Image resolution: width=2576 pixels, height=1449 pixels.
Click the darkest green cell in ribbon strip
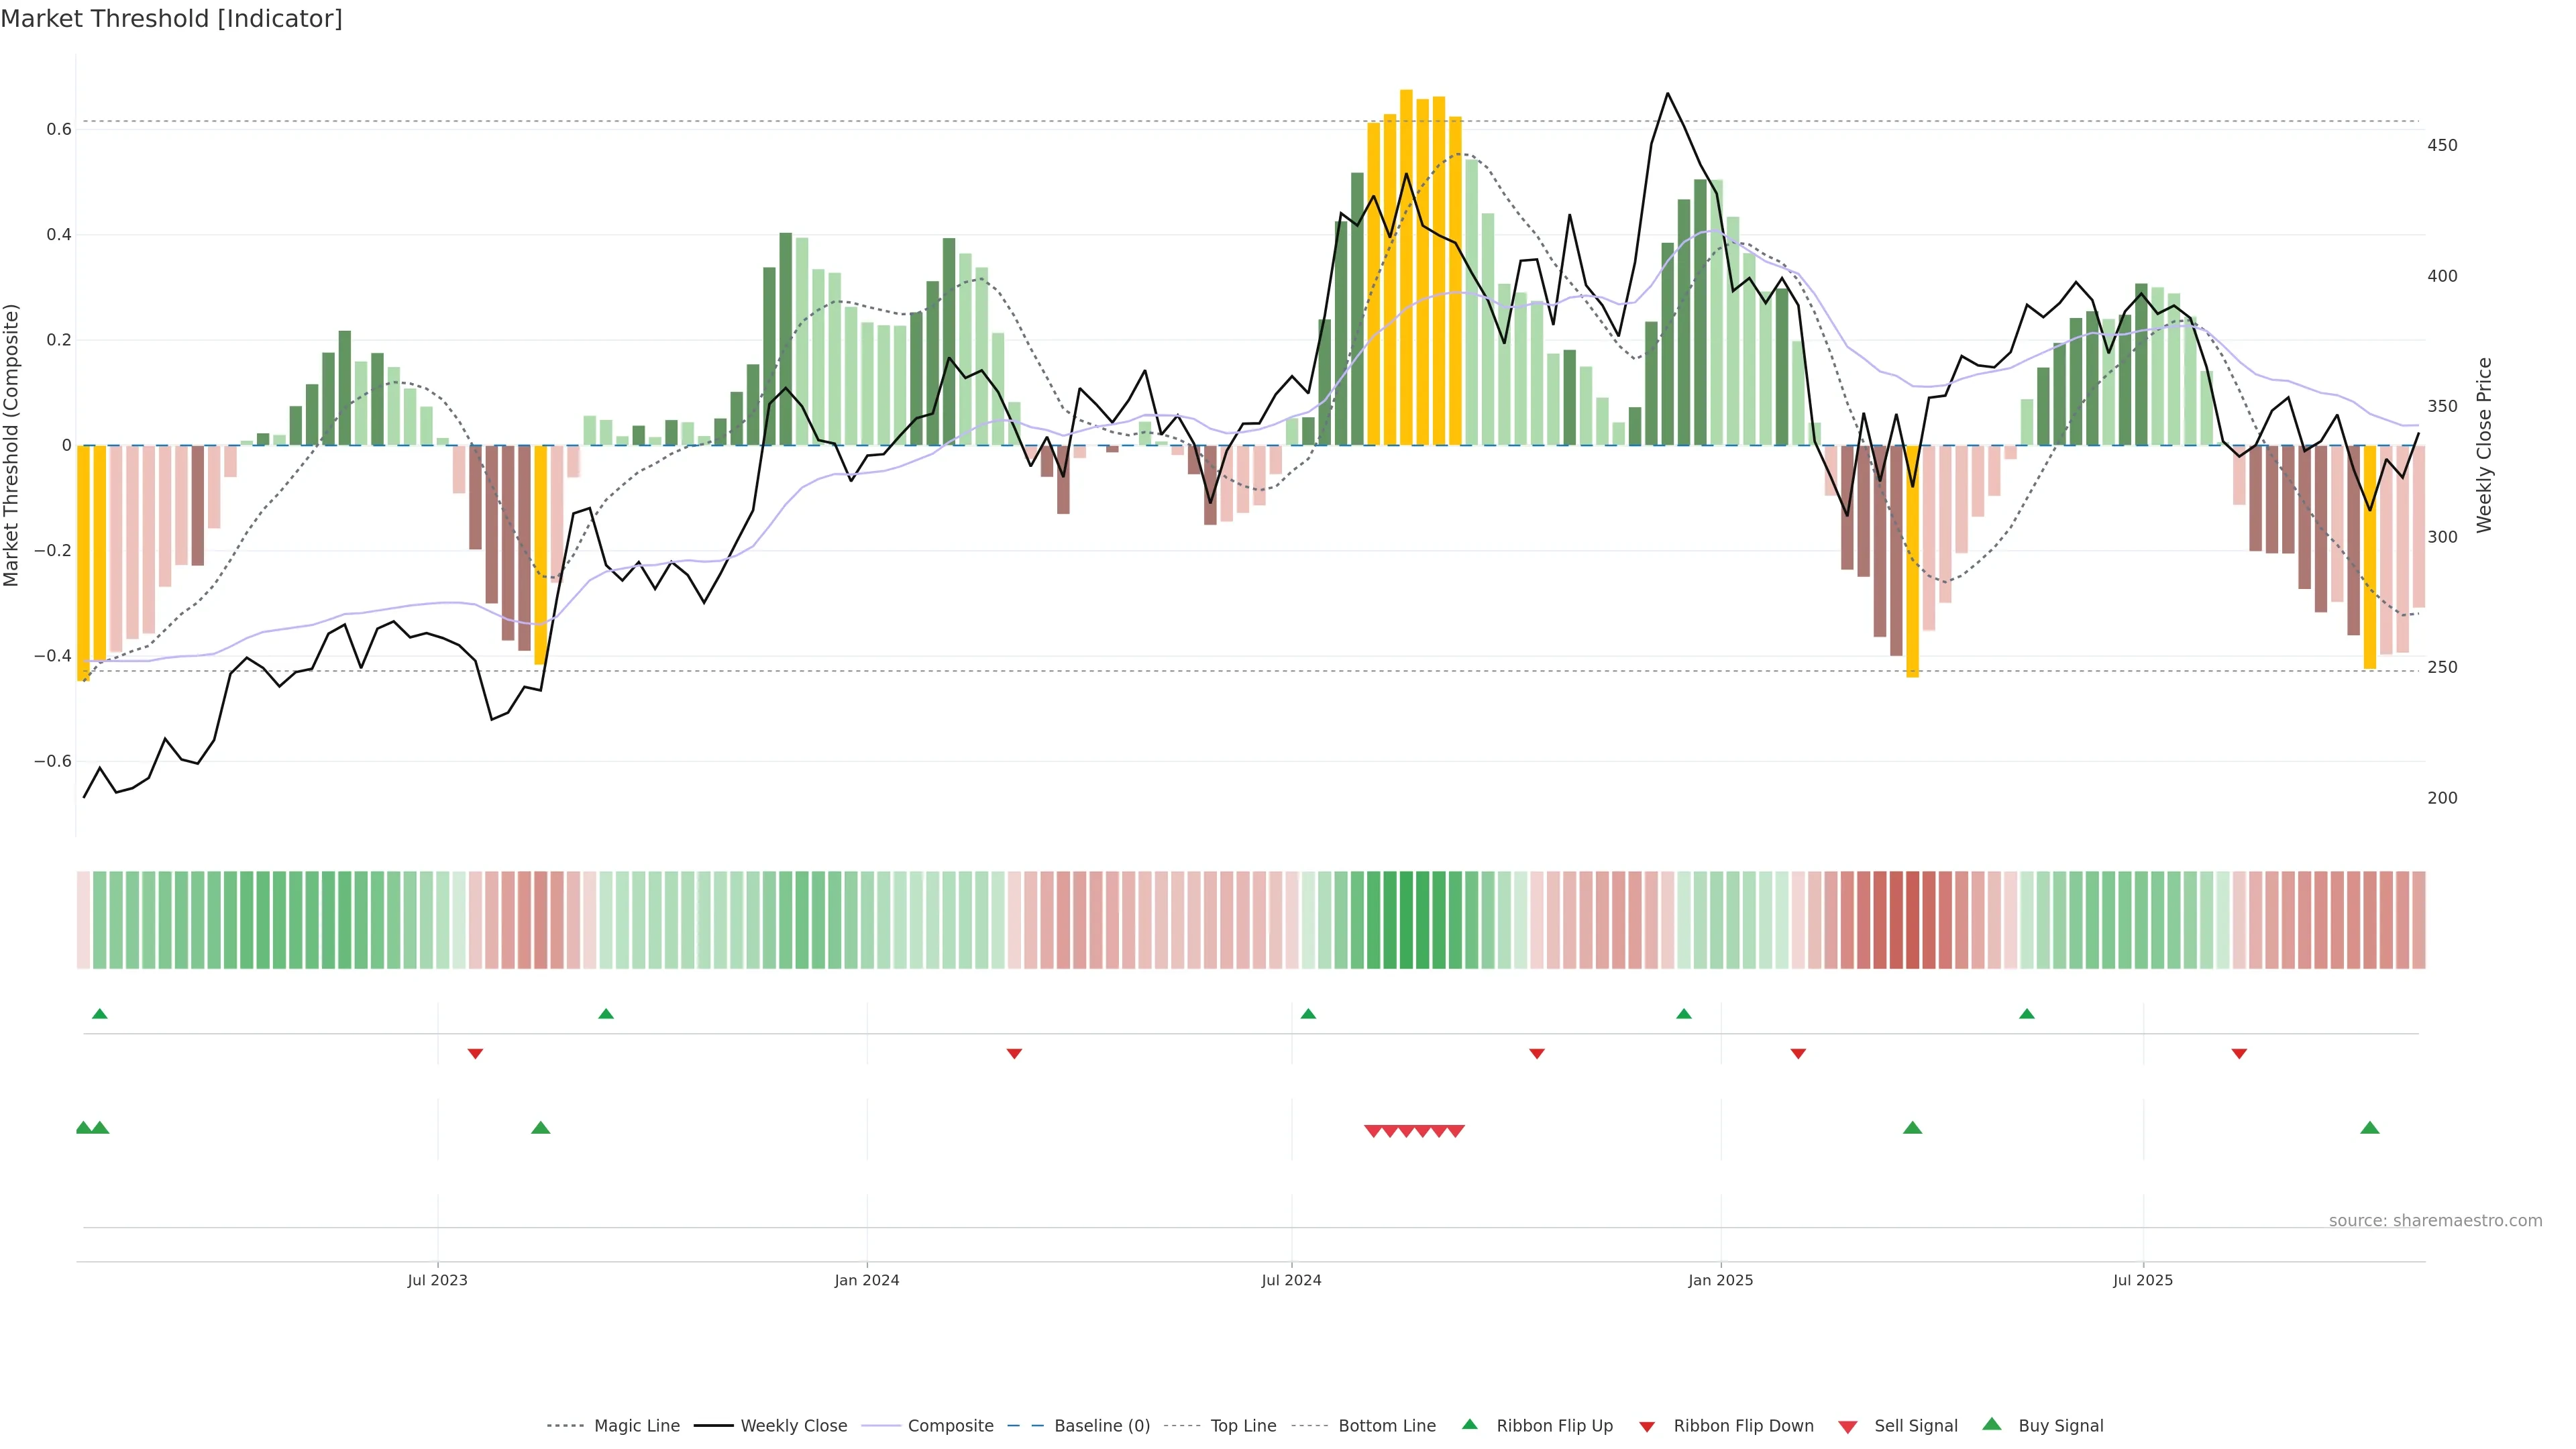[1406, 919]
